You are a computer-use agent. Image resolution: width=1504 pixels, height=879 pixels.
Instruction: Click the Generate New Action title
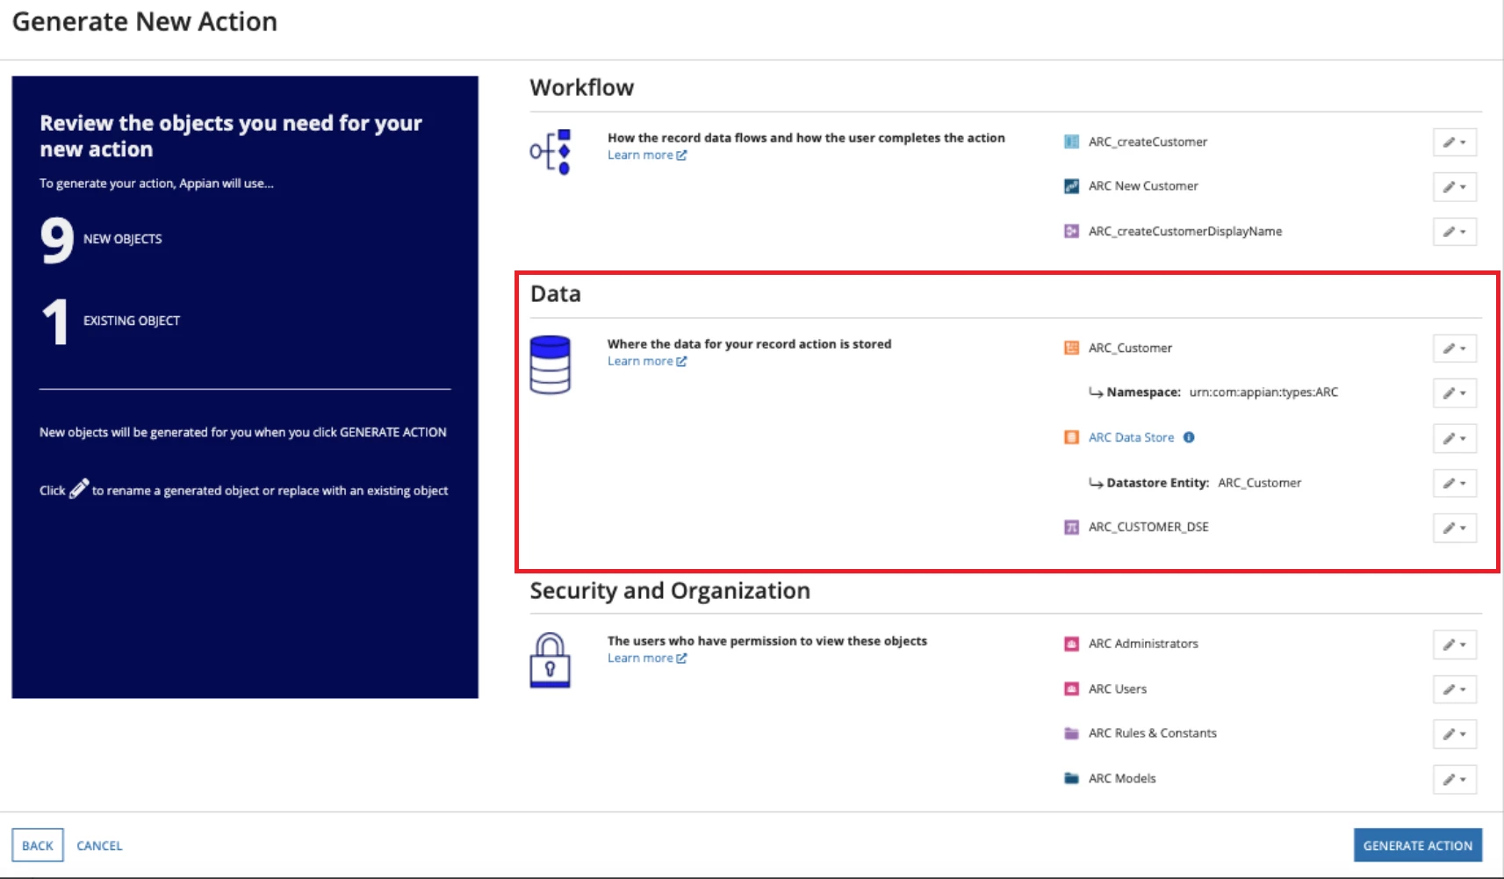pos(145,22)
